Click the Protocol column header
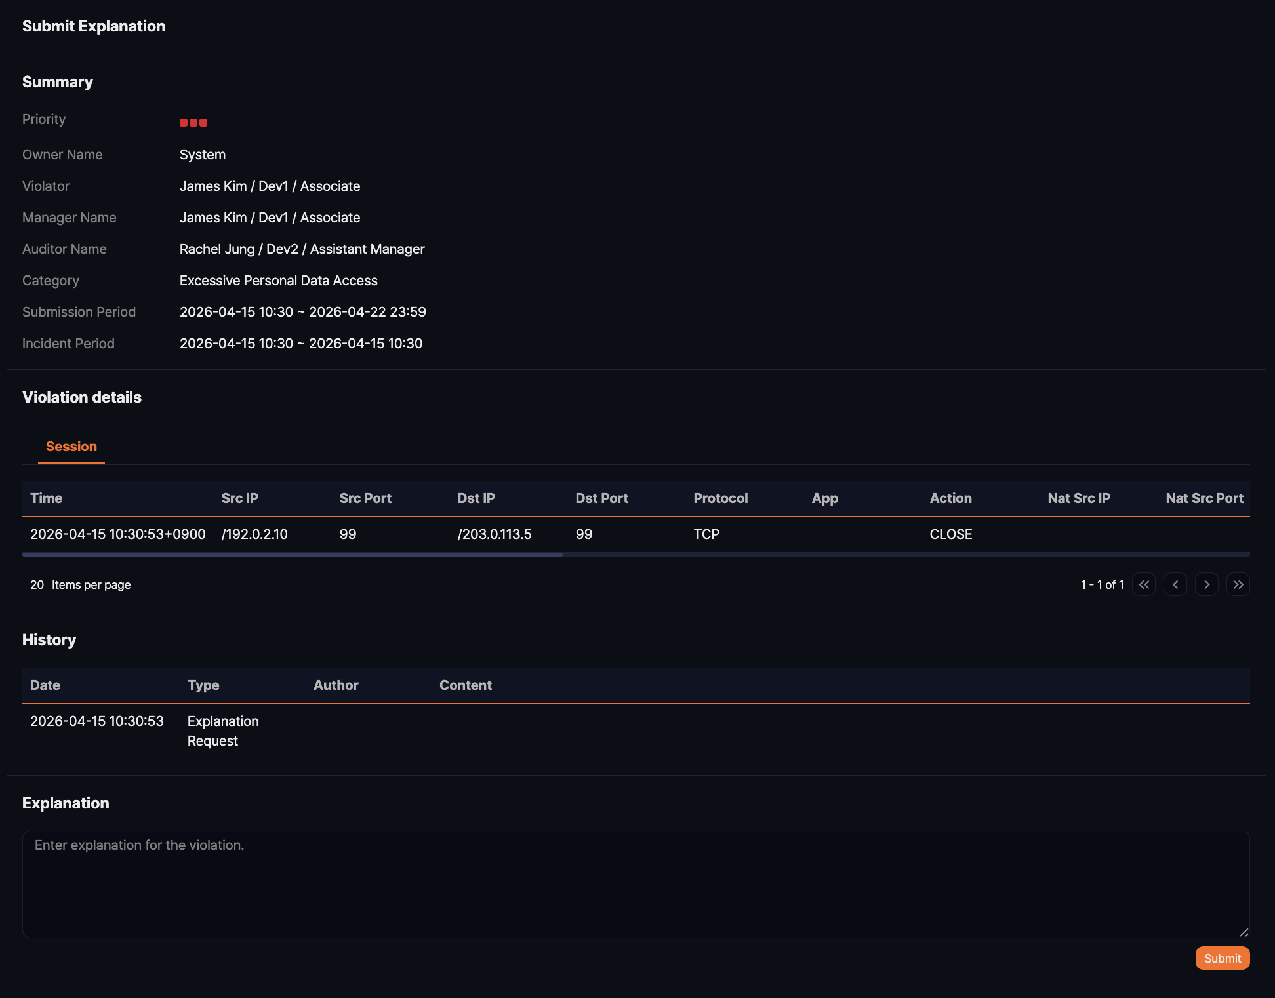The width and height of the screenshot is (1275, 998). click(x=720, y=498)
